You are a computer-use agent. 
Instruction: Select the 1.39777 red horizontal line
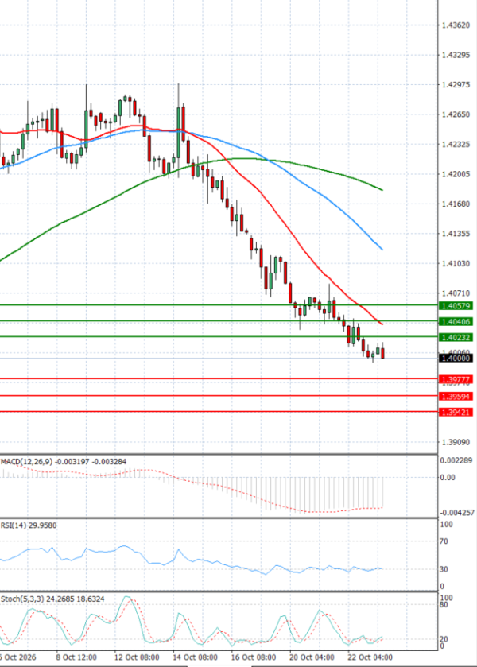(219, 378)
